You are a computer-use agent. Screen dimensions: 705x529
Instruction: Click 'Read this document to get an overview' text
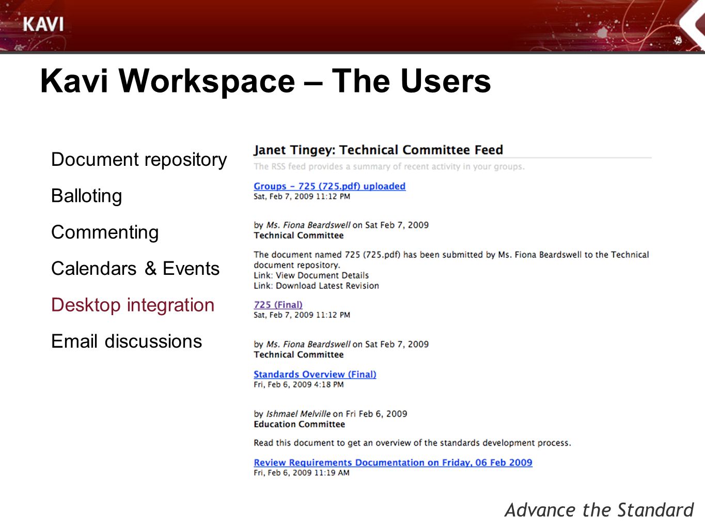tap(412, 443)
